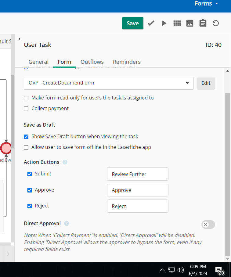The height and width of the screenshot is (277, 231).
Task: Click the Direct Approval heading
Action: click(x=42, y=223)
